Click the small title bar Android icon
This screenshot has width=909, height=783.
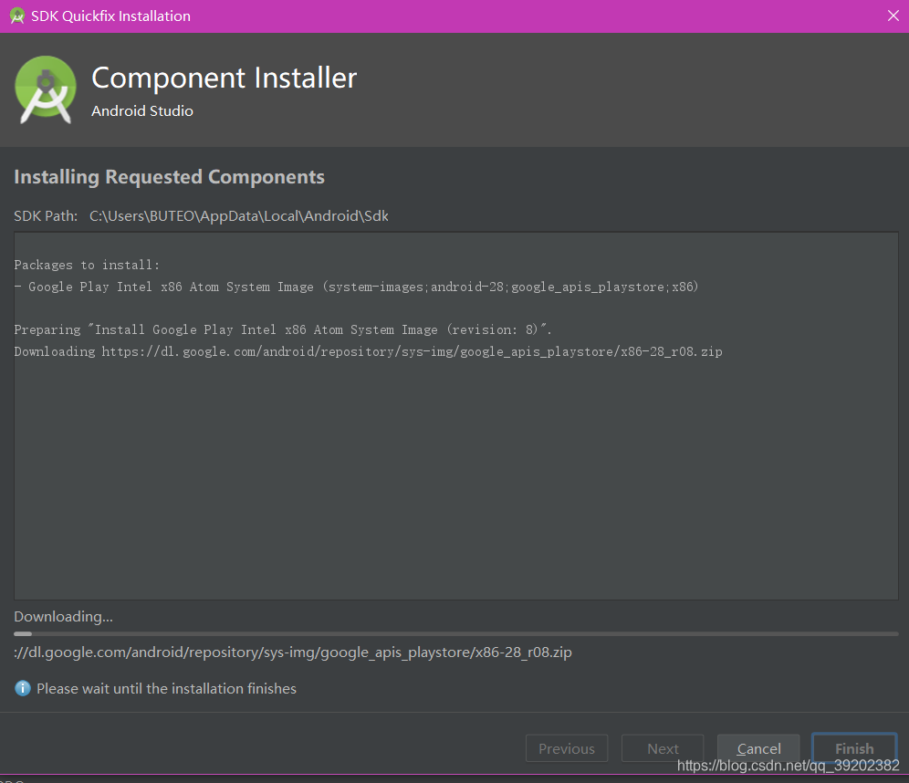pyautogui.click(x=16, y=16)
